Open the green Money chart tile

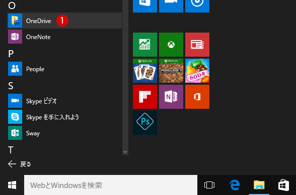(145, 45)
